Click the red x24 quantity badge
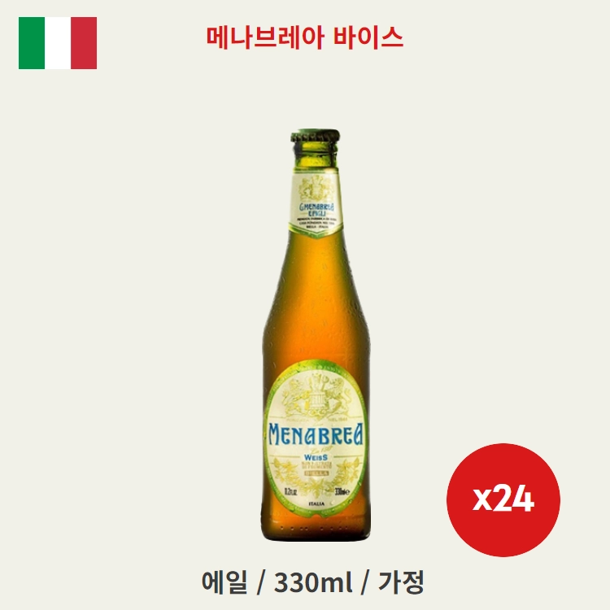 point(503,499)
